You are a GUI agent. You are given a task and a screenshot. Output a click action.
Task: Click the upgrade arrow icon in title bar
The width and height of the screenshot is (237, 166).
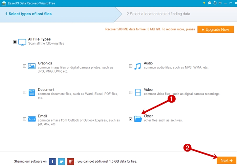pos(204,3)
